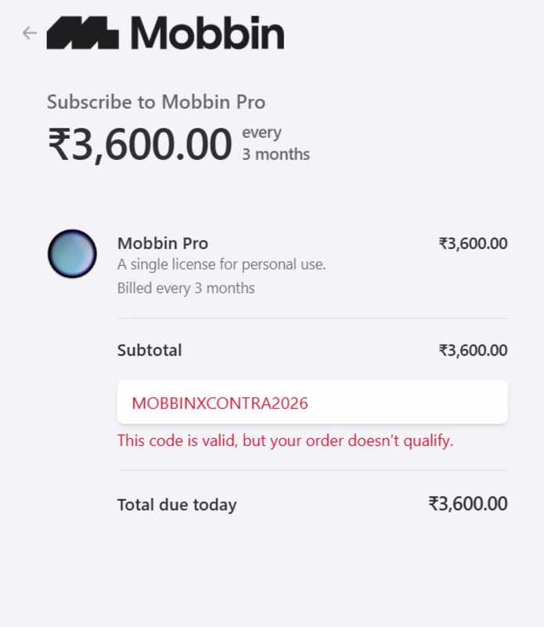The width and height of the screenshot is (544, 627).
Task: Click the "Billed every 3 months" text
Action: [x=186, y=288]
